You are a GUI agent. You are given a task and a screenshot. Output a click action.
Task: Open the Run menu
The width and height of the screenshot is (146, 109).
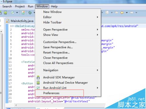tap(30, 6)
